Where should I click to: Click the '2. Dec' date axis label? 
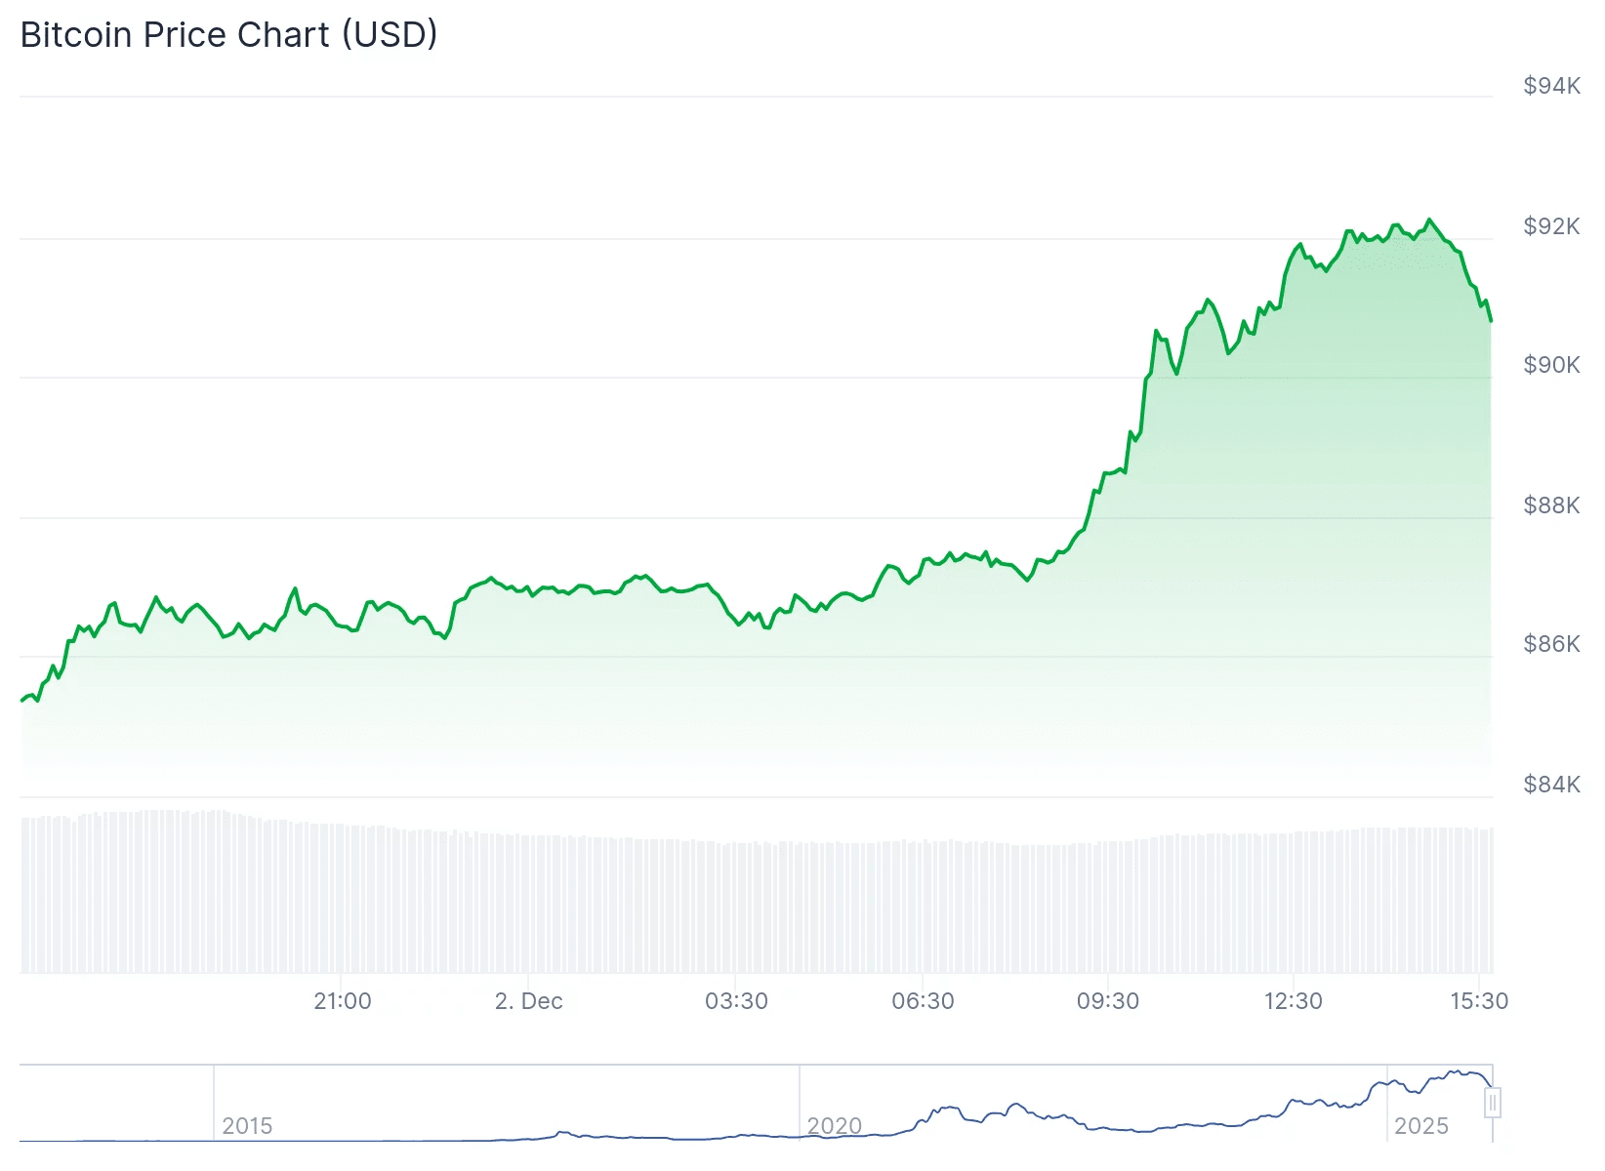(x=529, y=1001)
